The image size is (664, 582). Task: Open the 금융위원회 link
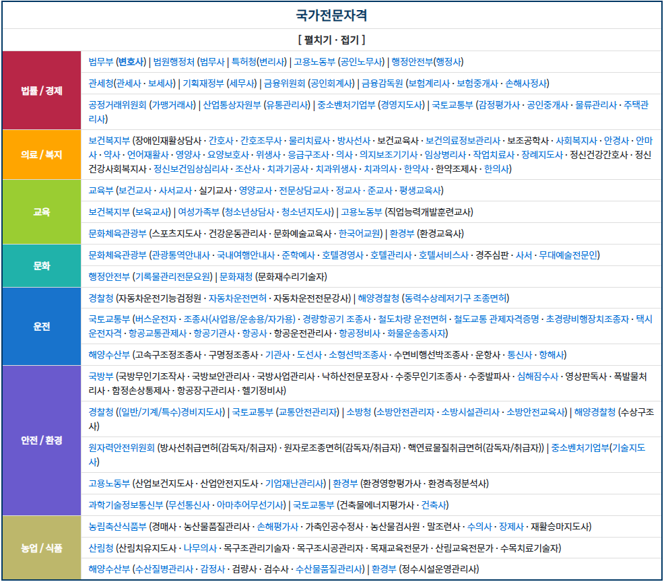tap(285, 84)
